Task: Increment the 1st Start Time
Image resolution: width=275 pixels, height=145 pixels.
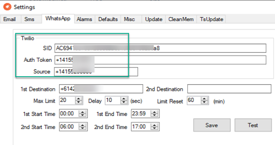Action: tap(83, 112)
